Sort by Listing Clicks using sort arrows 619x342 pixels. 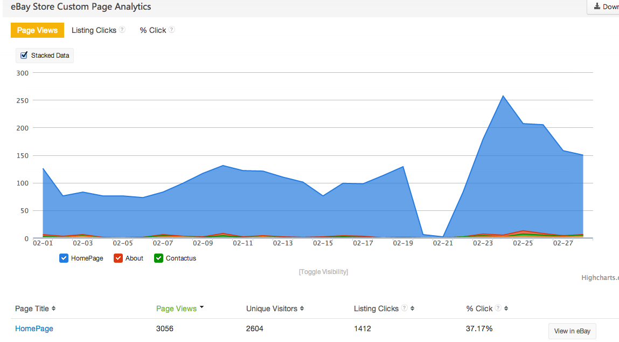(x=413, y=309)
